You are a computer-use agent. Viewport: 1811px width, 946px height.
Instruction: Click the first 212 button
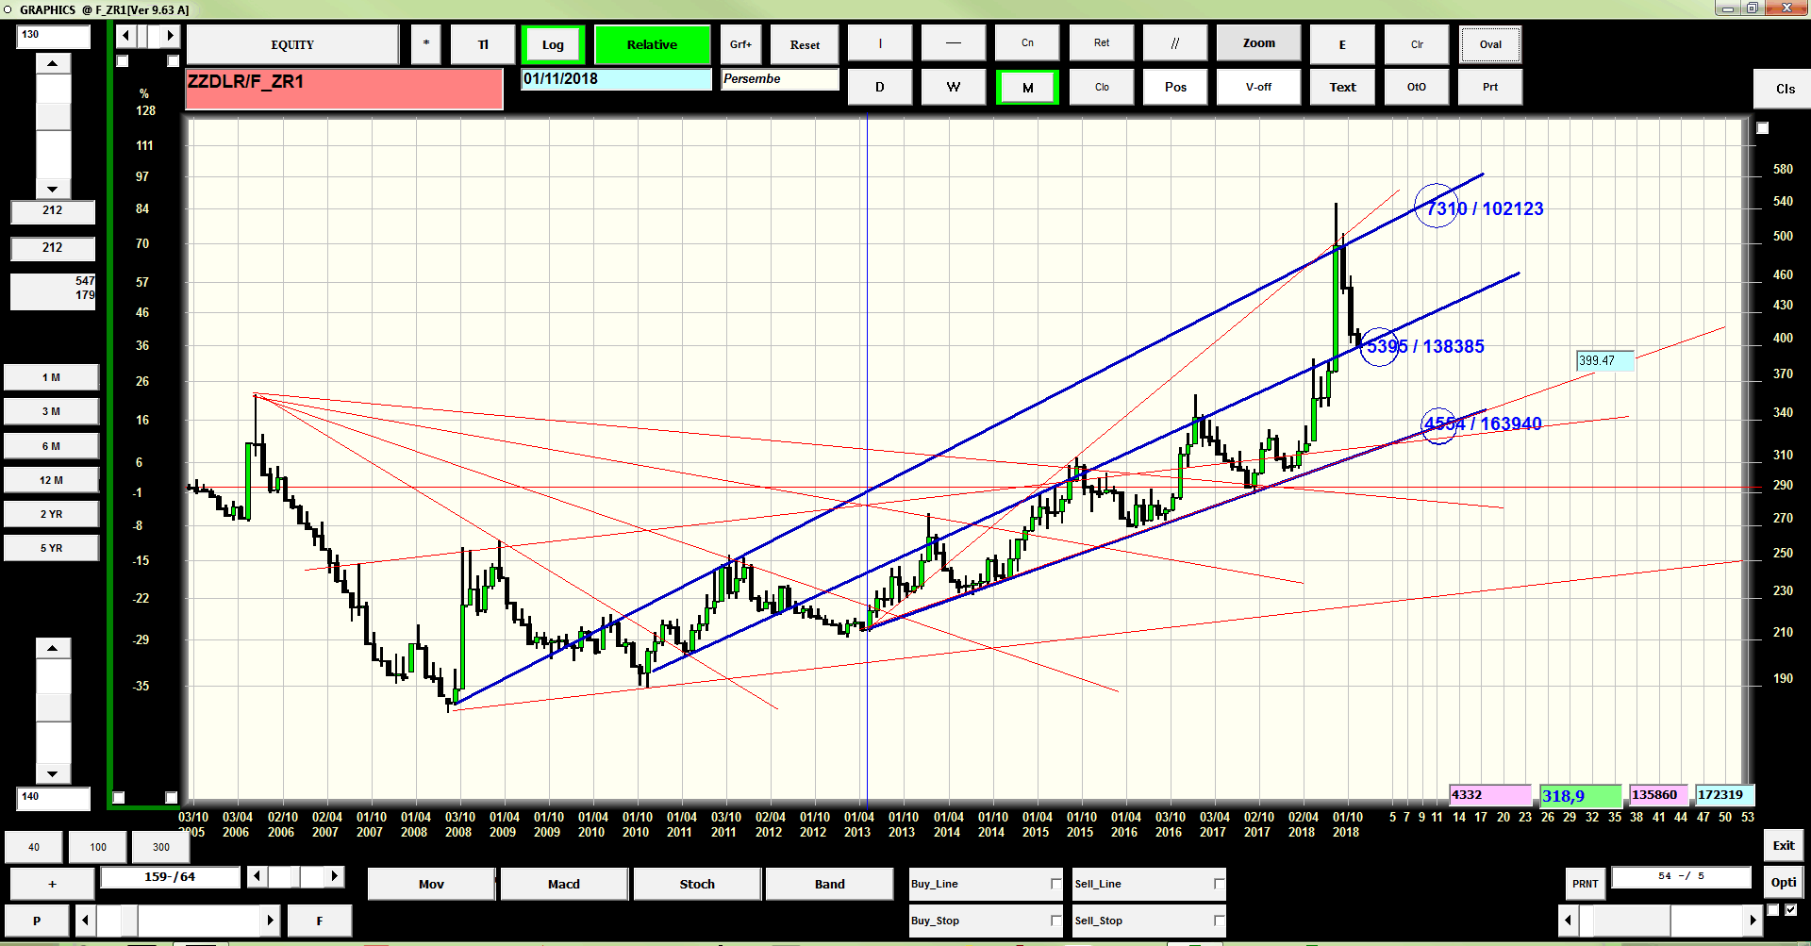(53, 211)
